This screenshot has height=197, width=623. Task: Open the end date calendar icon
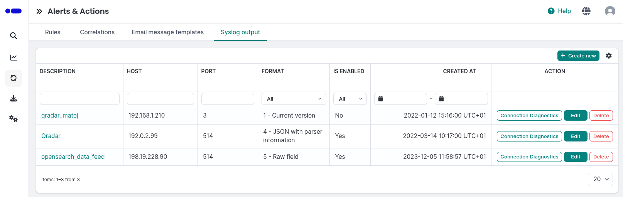(x=441, y=99)
